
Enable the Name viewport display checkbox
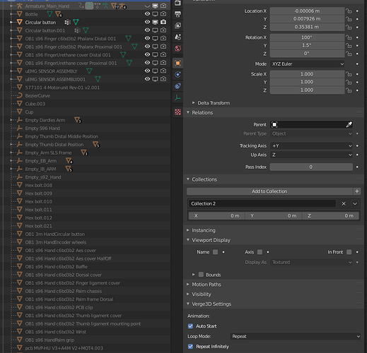point(215,252)
